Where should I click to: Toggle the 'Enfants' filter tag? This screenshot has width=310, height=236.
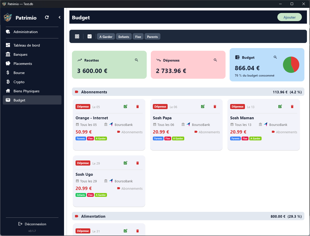(x=124, y=37)
